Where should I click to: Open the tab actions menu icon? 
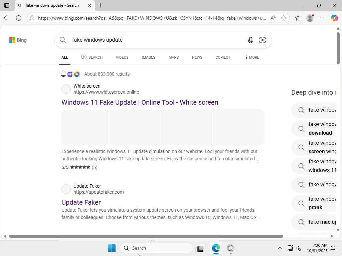[7, 5]
